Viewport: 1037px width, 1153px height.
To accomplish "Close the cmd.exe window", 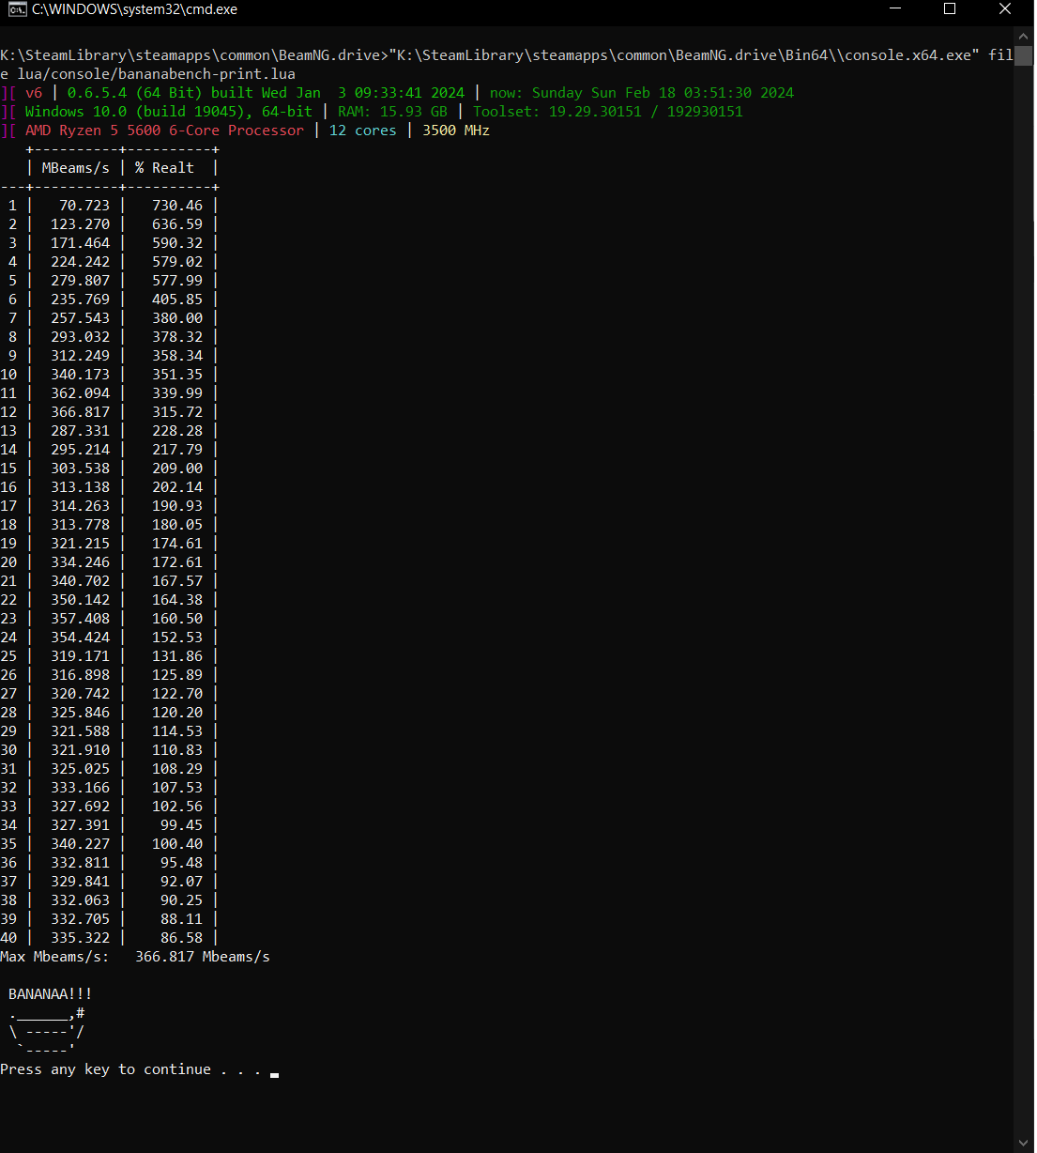I will (x=1005, y=9).
